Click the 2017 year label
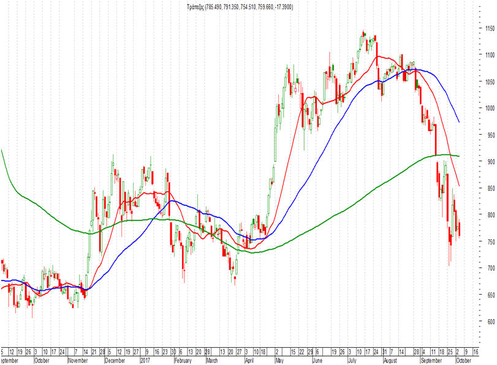The image size is (497, 365). coord(145,361)
